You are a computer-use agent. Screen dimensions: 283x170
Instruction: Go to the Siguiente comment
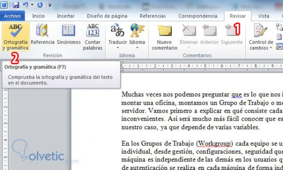[x=232, y=34]
